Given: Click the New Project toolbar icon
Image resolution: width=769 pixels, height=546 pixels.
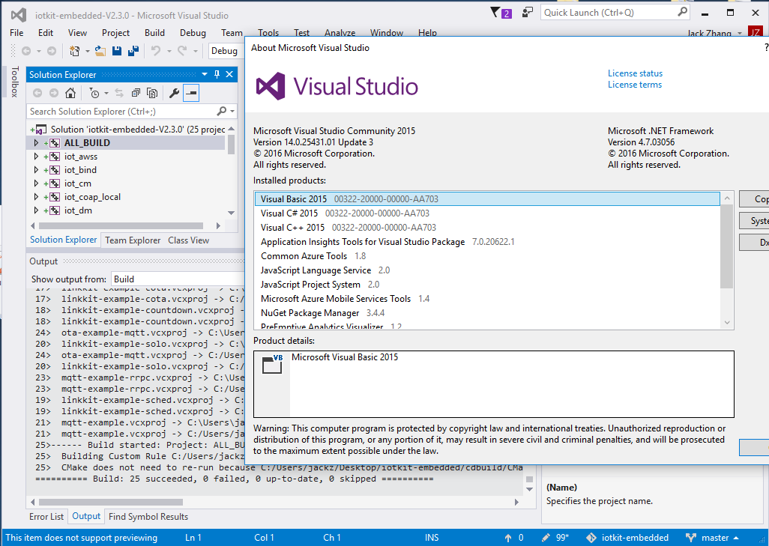Looking at the screenshot, I should pyautogui.click(x=74, y=51).
